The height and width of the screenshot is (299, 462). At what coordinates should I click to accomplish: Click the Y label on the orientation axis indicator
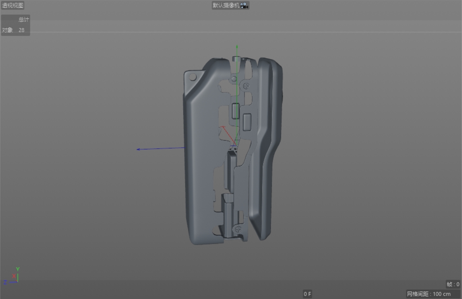coord(17,268)
